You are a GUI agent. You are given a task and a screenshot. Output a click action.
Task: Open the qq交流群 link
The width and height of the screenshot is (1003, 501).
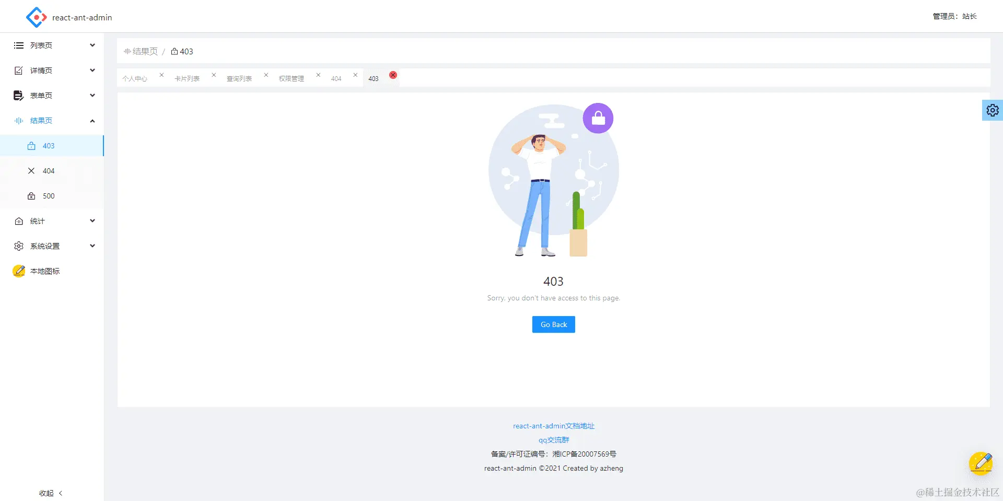(x=553, y=439)
